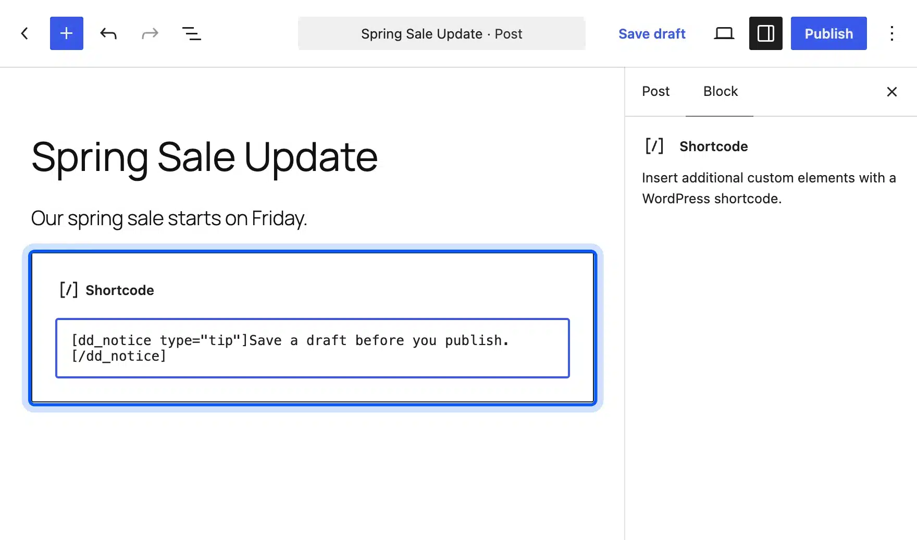Viewport: 917px width, 540px height.
Task: Undo the last change
Action: click(108, 33)
